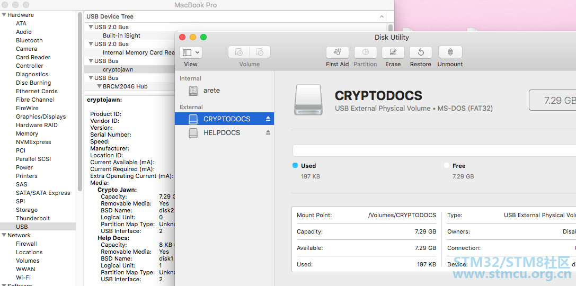This screenshot has height=286, width=576.
Task: Click the add volume icon
Action: pos(239,52)
